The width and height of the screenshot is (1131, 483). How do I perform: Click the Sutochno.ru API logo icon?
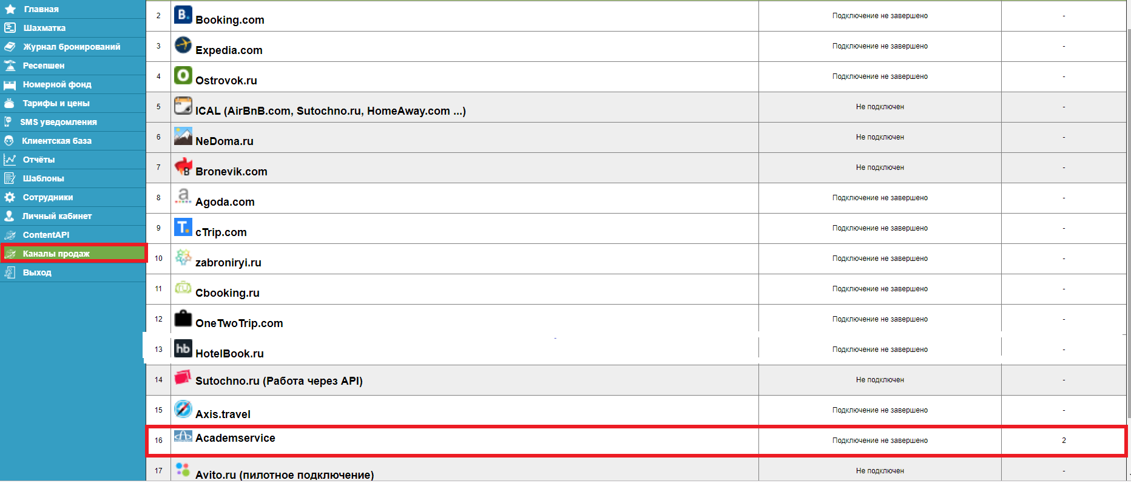(183, 377)
